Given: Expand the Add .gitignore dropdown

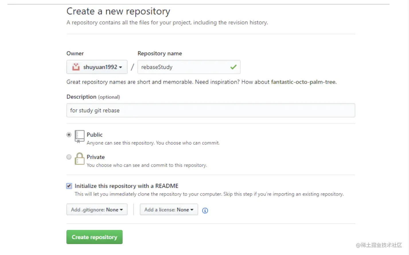Looking at the screenshot, I should click(x=97, y=210).
